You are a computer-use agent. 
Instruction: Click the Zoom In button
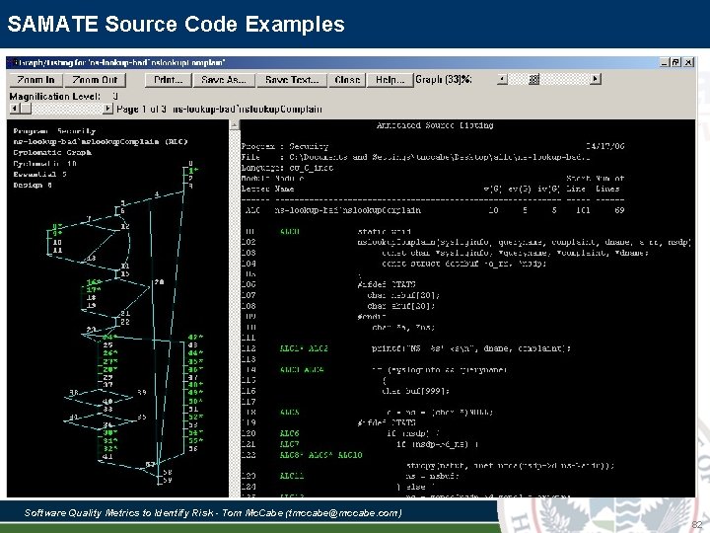point(35,80)
